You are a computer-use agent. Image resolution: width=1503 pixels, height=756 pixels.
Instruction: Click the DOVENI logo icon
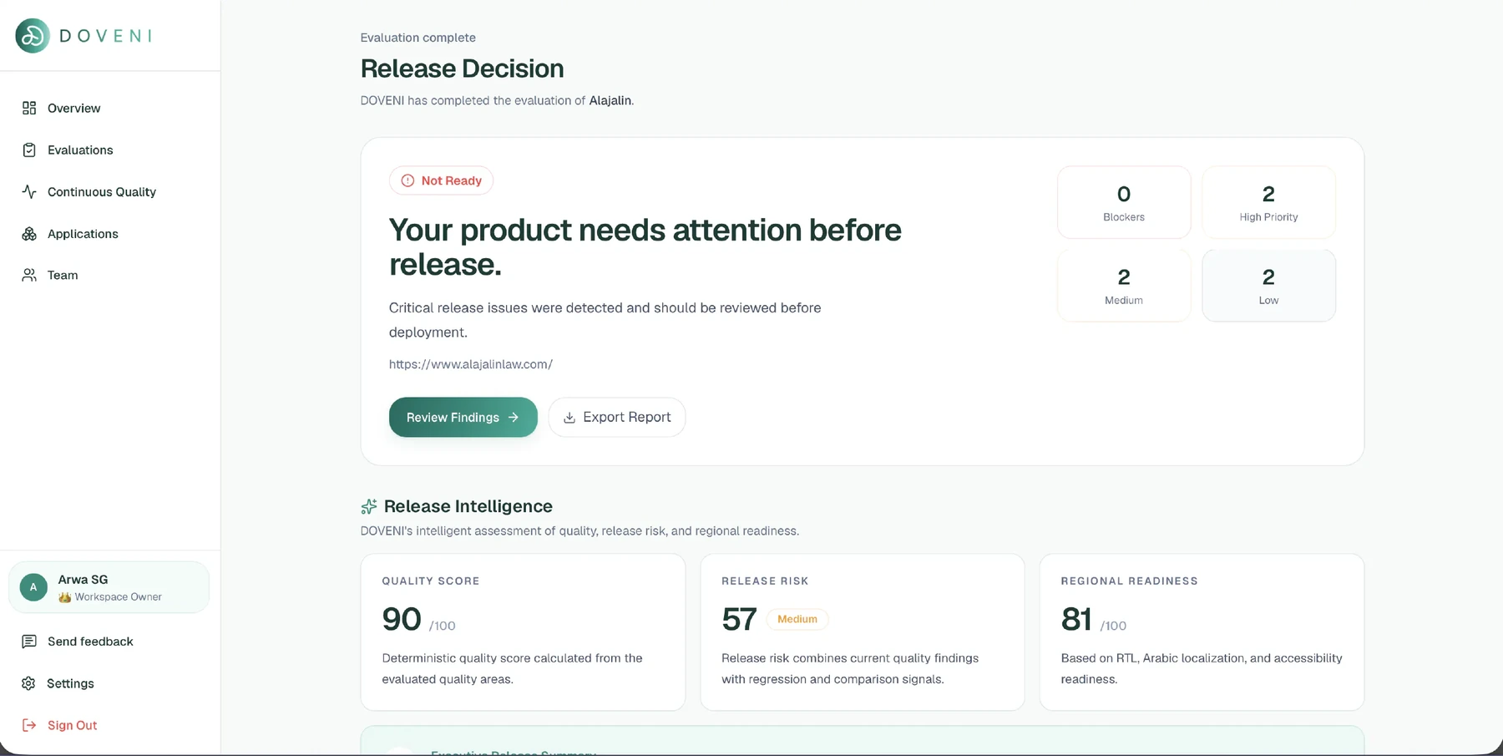click(33, 36)
